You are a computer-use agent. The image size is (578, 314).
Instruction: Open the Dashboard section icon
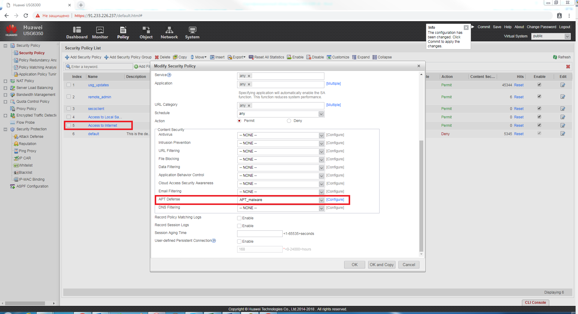click(77, 30)
